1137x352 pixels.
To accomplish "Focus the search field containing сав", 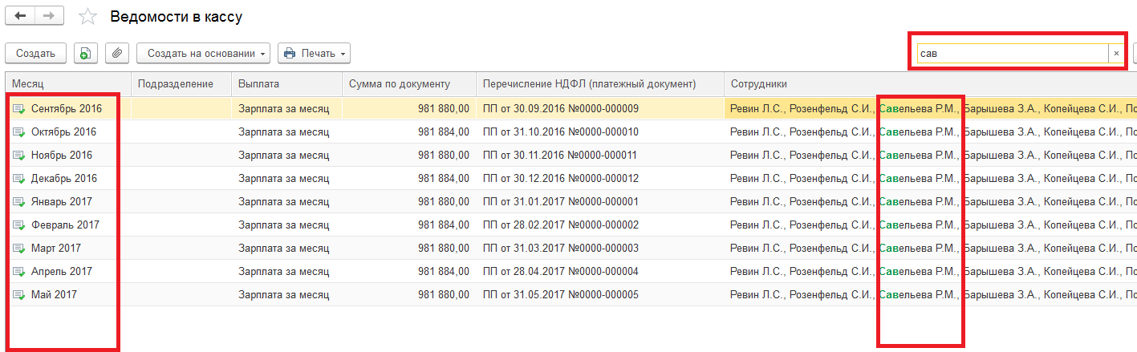I will pos(1013,53).
